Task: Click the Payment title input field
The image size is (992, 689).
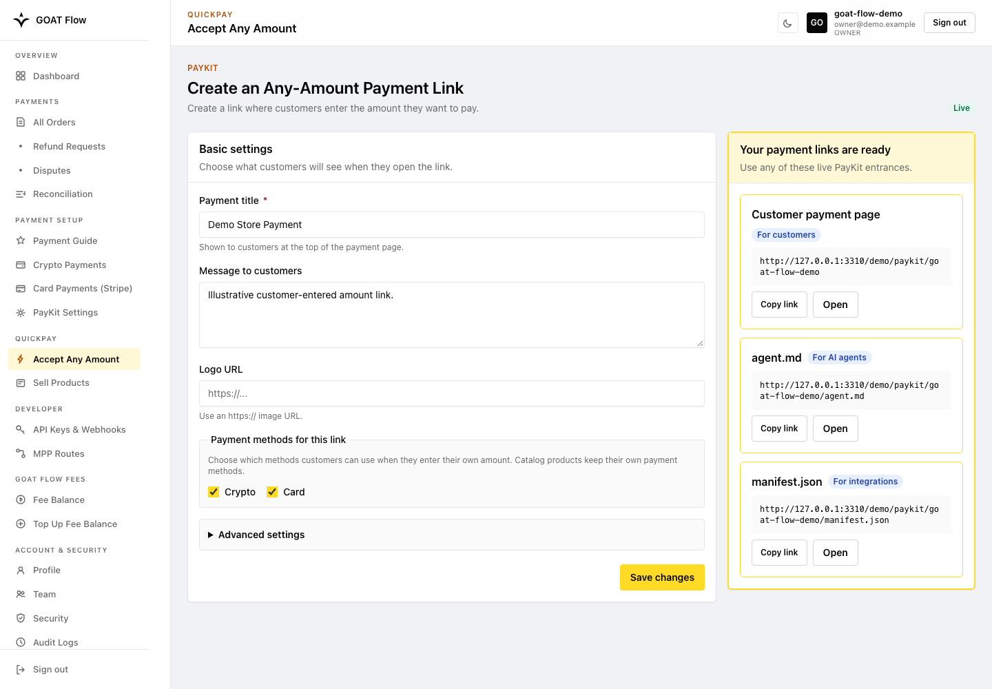Action: 452,225
